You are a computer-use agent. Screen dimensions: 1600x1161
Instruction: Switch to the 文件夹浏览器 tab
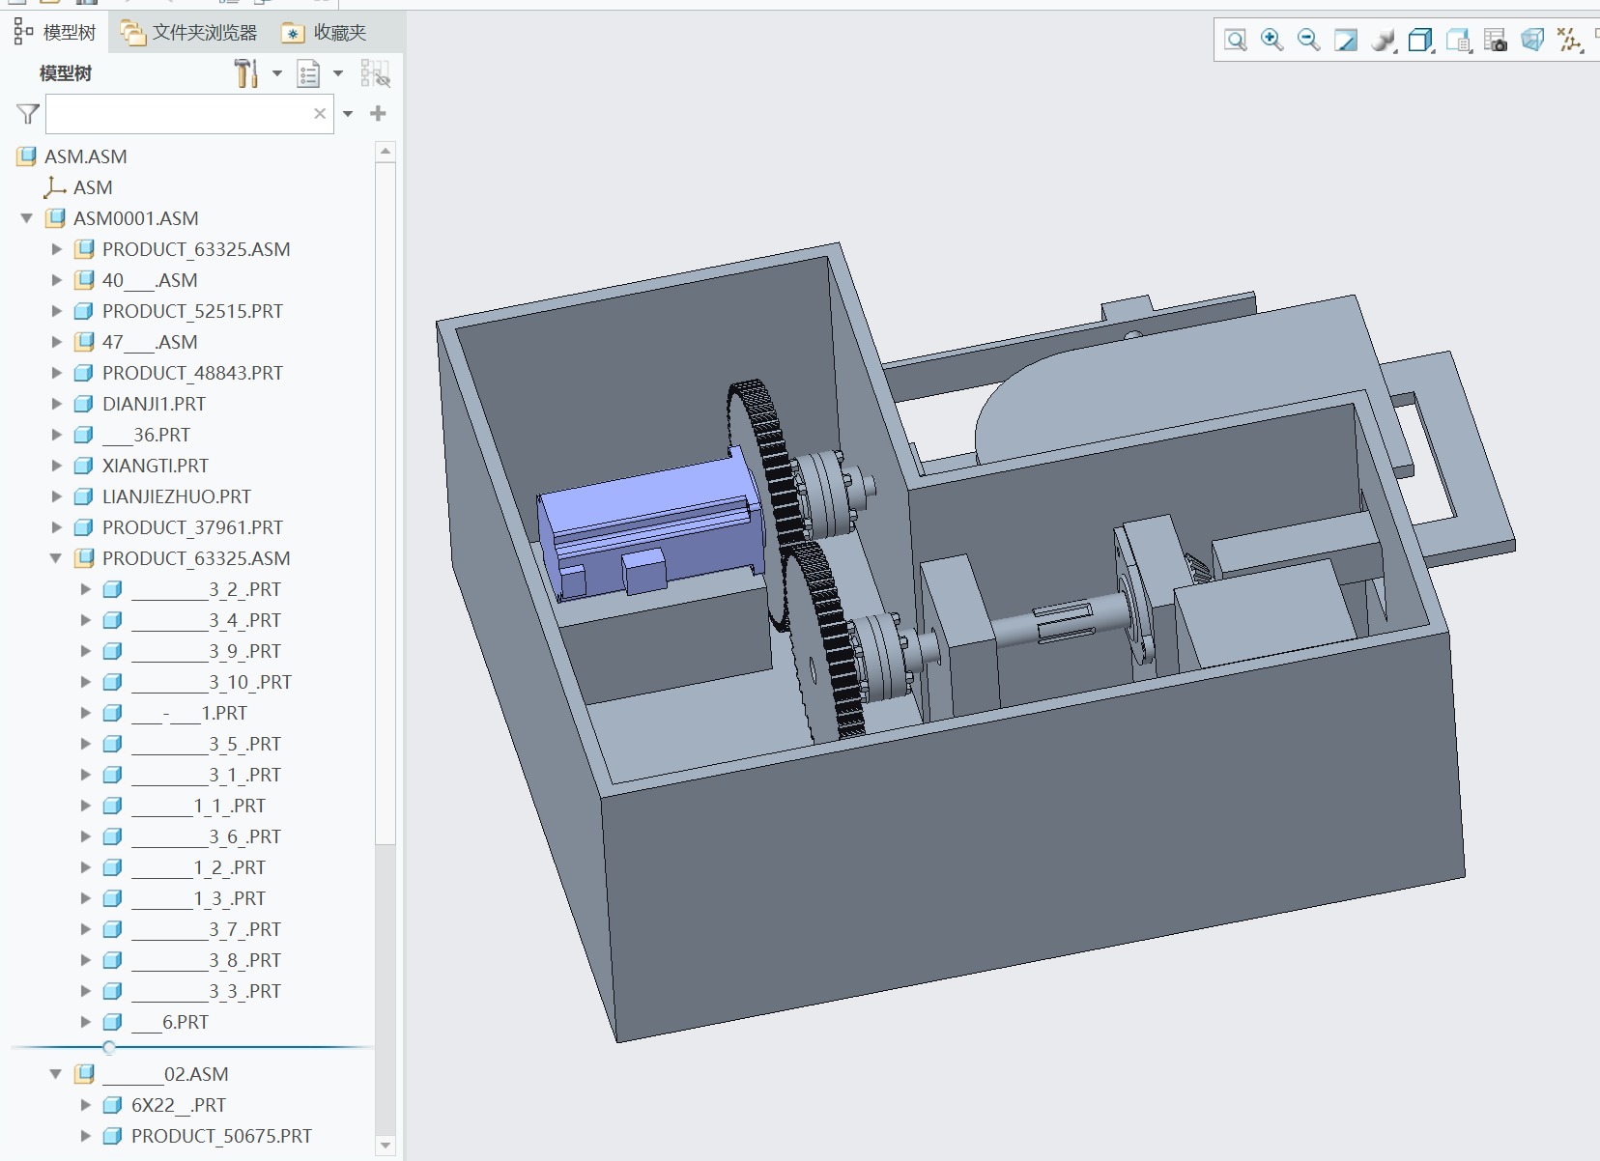pyautogui.click(x=189, y=33)
